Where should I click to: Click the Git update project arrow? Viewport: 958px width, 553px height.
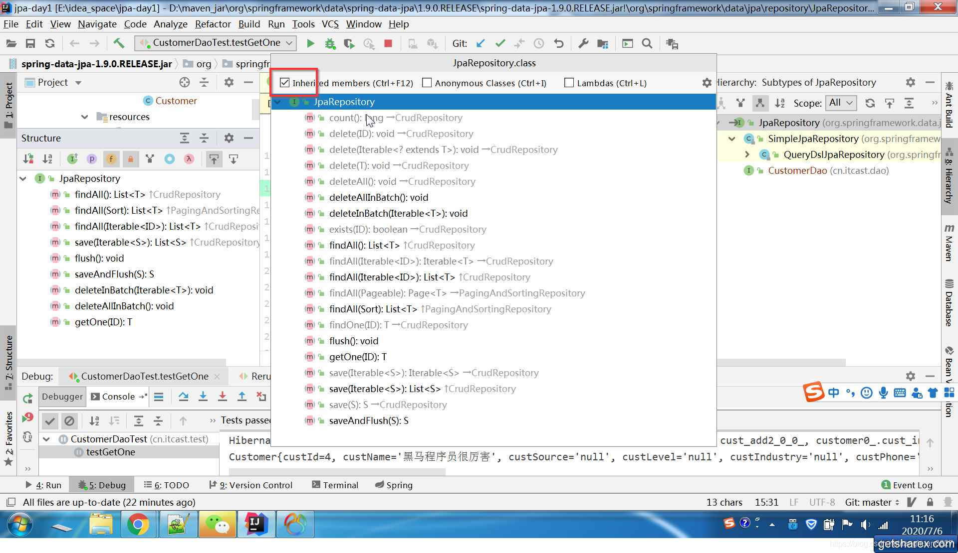click(x=480, y=43)
